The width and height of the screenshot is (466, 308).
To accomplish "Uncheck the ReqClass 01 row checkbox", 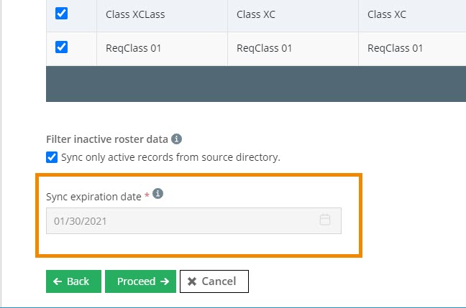I will [61, 47].
